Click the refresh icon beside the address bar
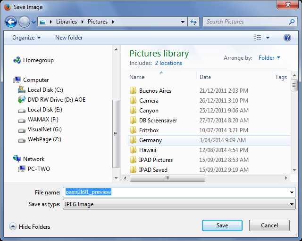This screenshot has width=302, height=241. (193, 22)
